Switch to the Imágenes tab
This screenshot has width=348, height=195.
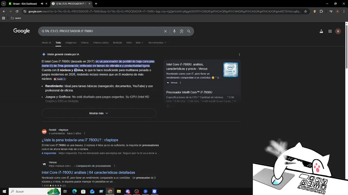point(71,43)
